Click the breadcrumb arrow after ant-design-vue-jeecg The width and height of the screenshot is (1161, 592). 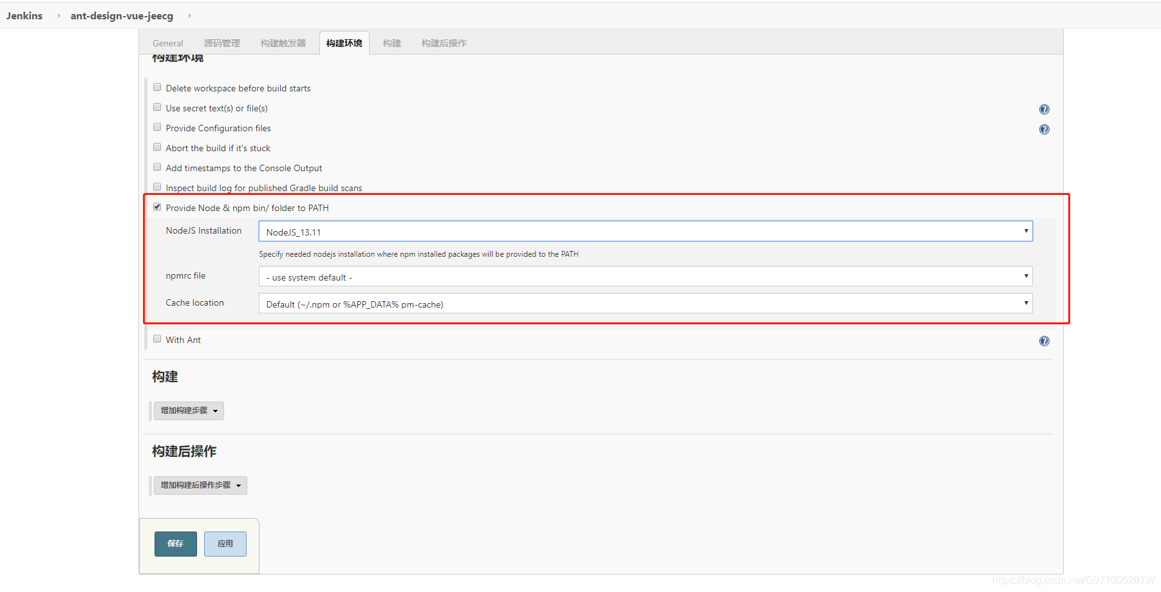[x=190, y=15]
